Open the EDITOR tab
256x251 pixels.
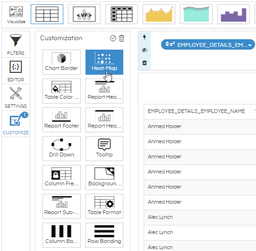click(x=16, y=71)
